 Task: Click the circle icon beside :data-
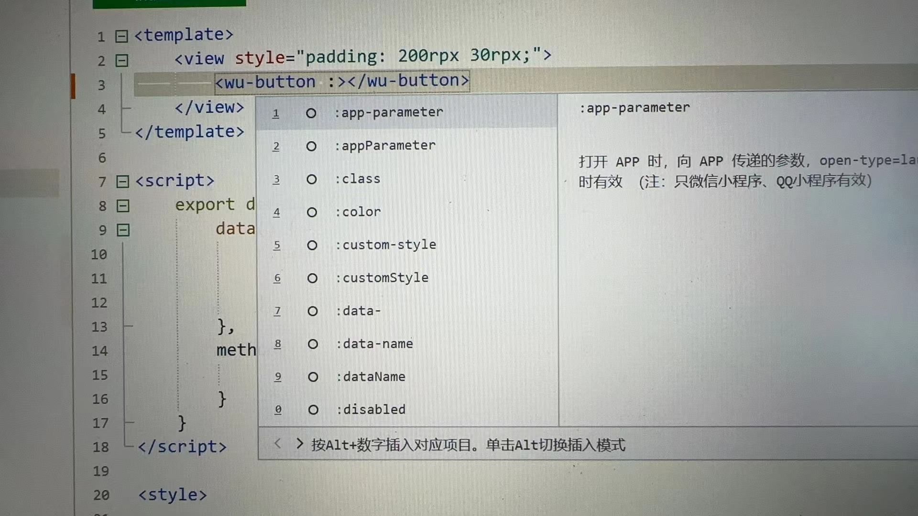[x=313, y=311]
